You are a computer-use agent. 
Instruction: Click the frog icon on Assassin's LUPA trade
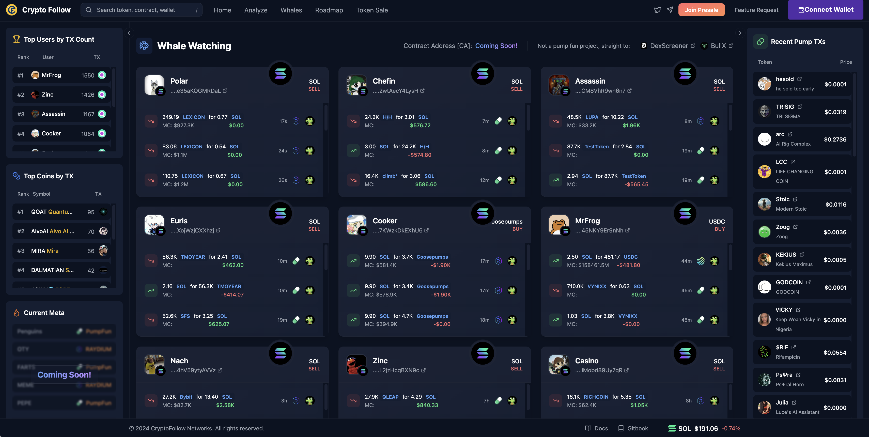click(714, 121)
